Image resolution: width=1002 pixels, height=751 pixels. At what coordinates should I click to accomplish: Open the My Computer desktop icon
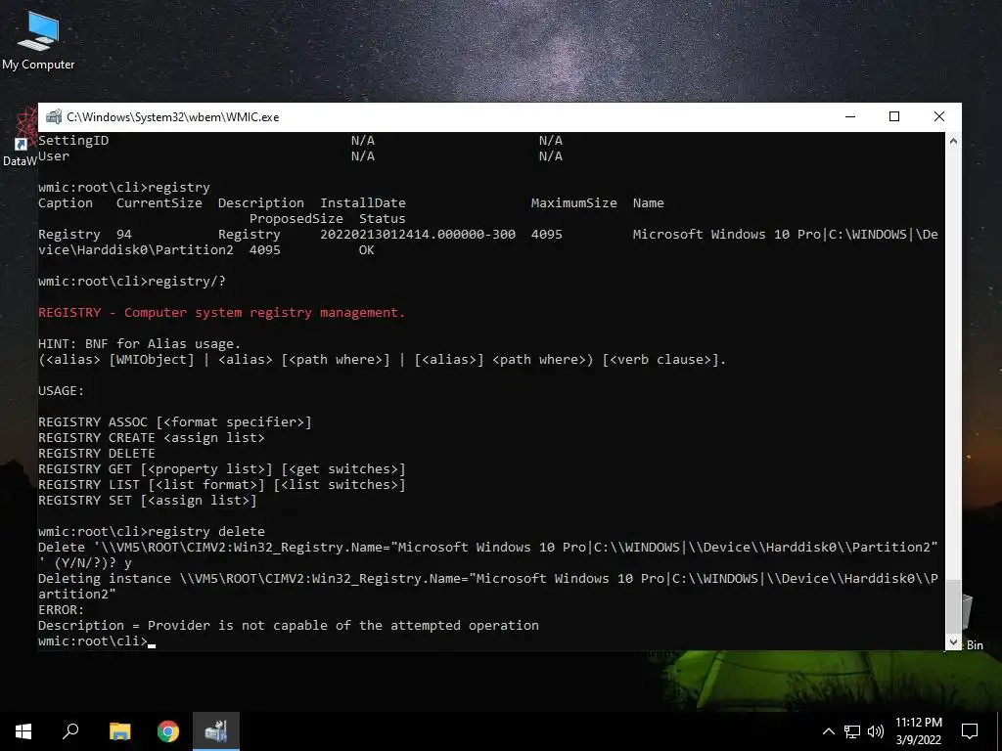pos(38,40)
